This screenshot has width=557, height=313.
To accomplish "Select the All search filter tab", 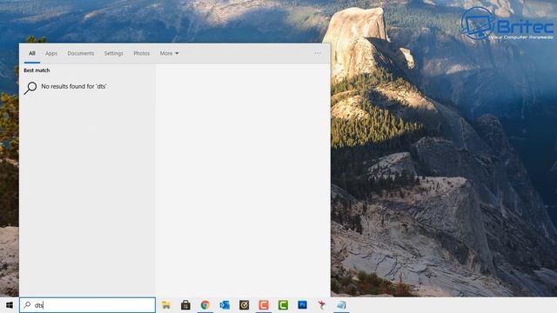I will [x=32, y=53].
